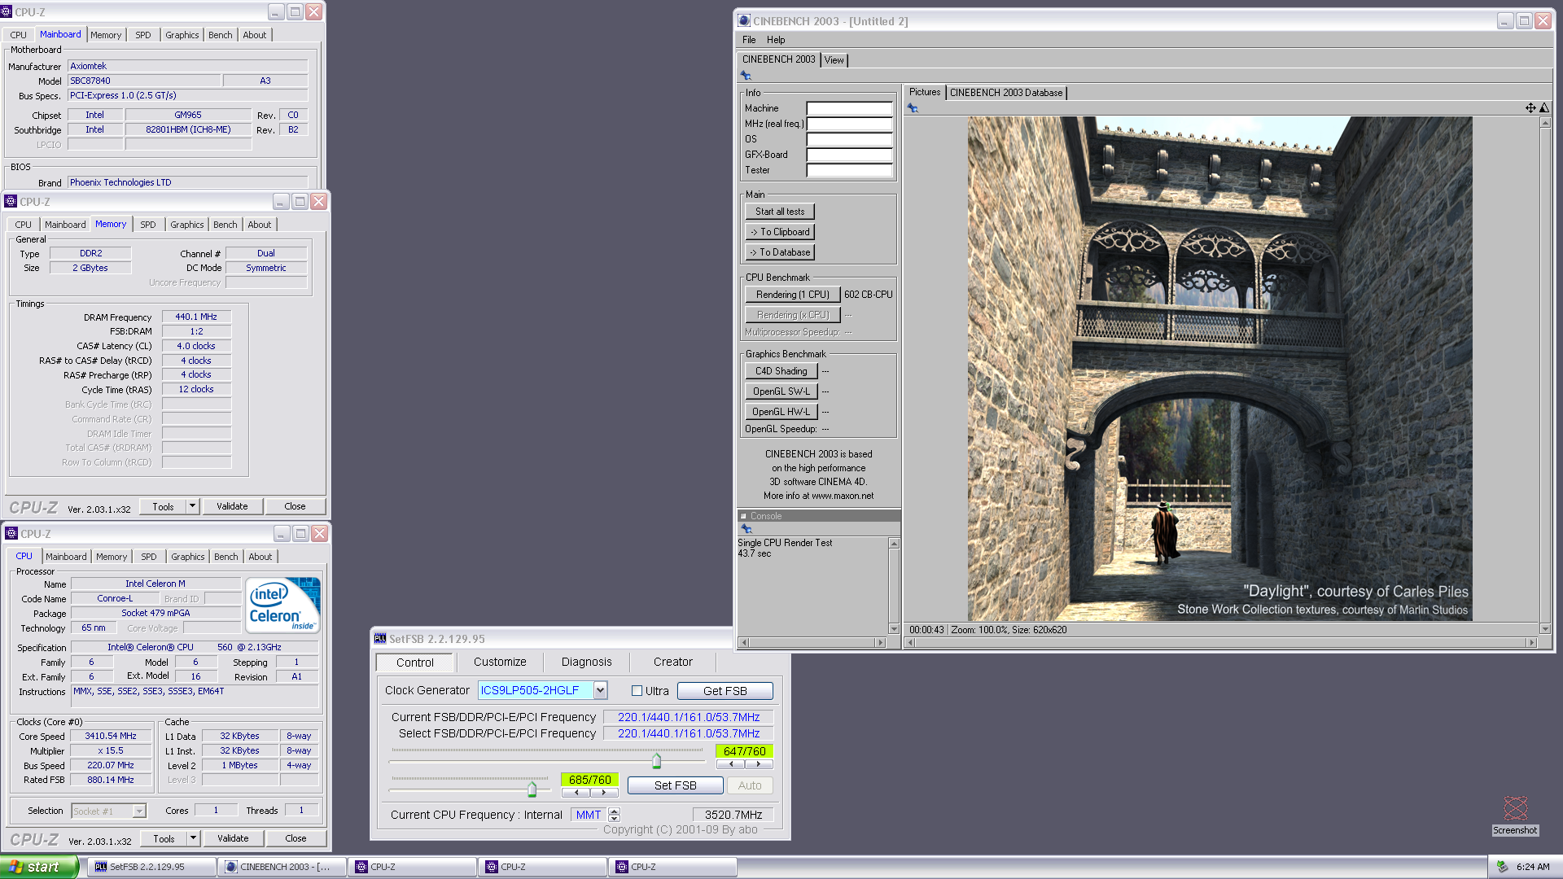Image resolution: width=1563 pixels, height=879 pixels.
Task: Click the pin icon below the Pictures tab
Action: (913, 108)
